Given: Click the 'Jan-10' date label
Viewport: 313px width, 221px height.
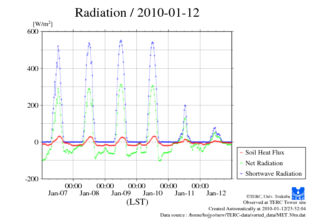Looking at the screenshot, I should click(x=153, y=193).
